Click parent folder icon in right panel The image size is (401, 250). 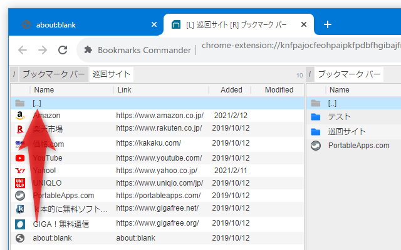[316, 103]
